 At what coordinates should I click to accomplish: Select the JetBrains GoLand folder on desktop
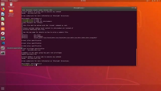pyautogui.click(x=11, y=13)
